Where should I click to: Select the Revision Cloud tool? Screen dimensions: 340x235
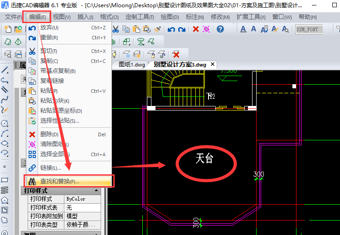pyautogui.click(x=5, y=220)
